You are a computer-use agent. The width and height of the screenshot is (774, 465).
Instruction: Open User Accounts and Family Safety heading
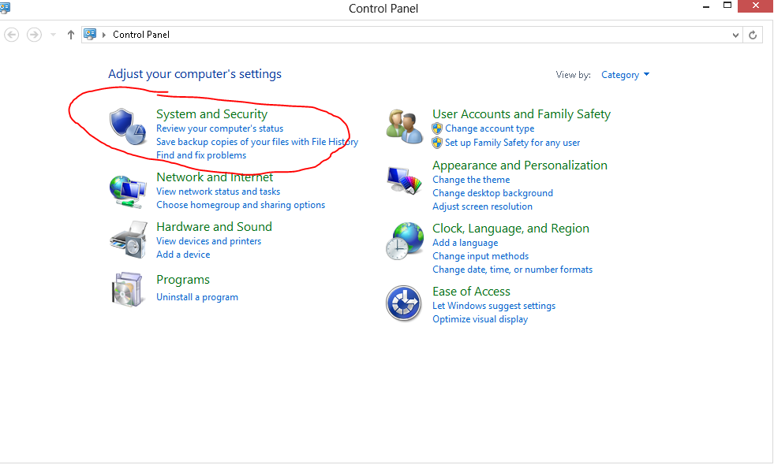(x=522, y=114)
